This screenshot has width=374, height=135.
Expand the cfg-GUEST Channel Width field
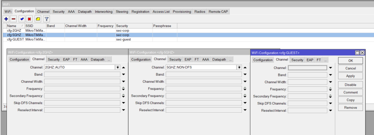(330, 82)
